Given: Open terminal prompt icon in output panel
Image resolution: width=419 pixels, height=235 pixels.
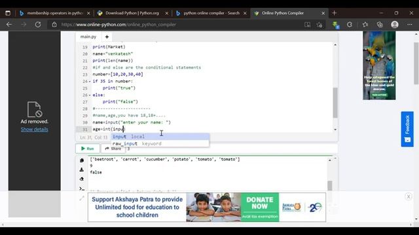Looking at the screenshot, I should (x=82, y=189).
